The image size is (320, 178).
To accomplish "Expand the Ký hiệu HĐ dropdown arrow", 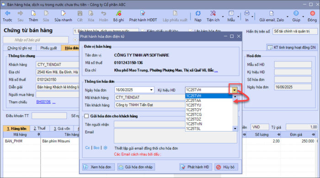I will (235, 90).
